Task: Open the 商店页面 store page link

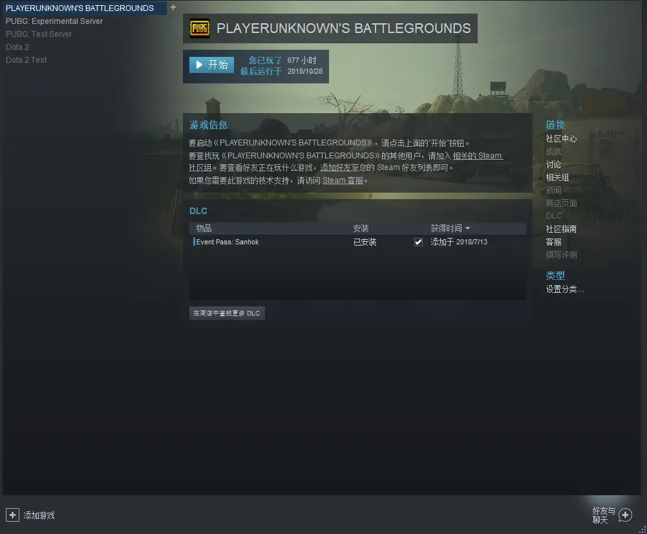Action: click(x=561, y=203)
